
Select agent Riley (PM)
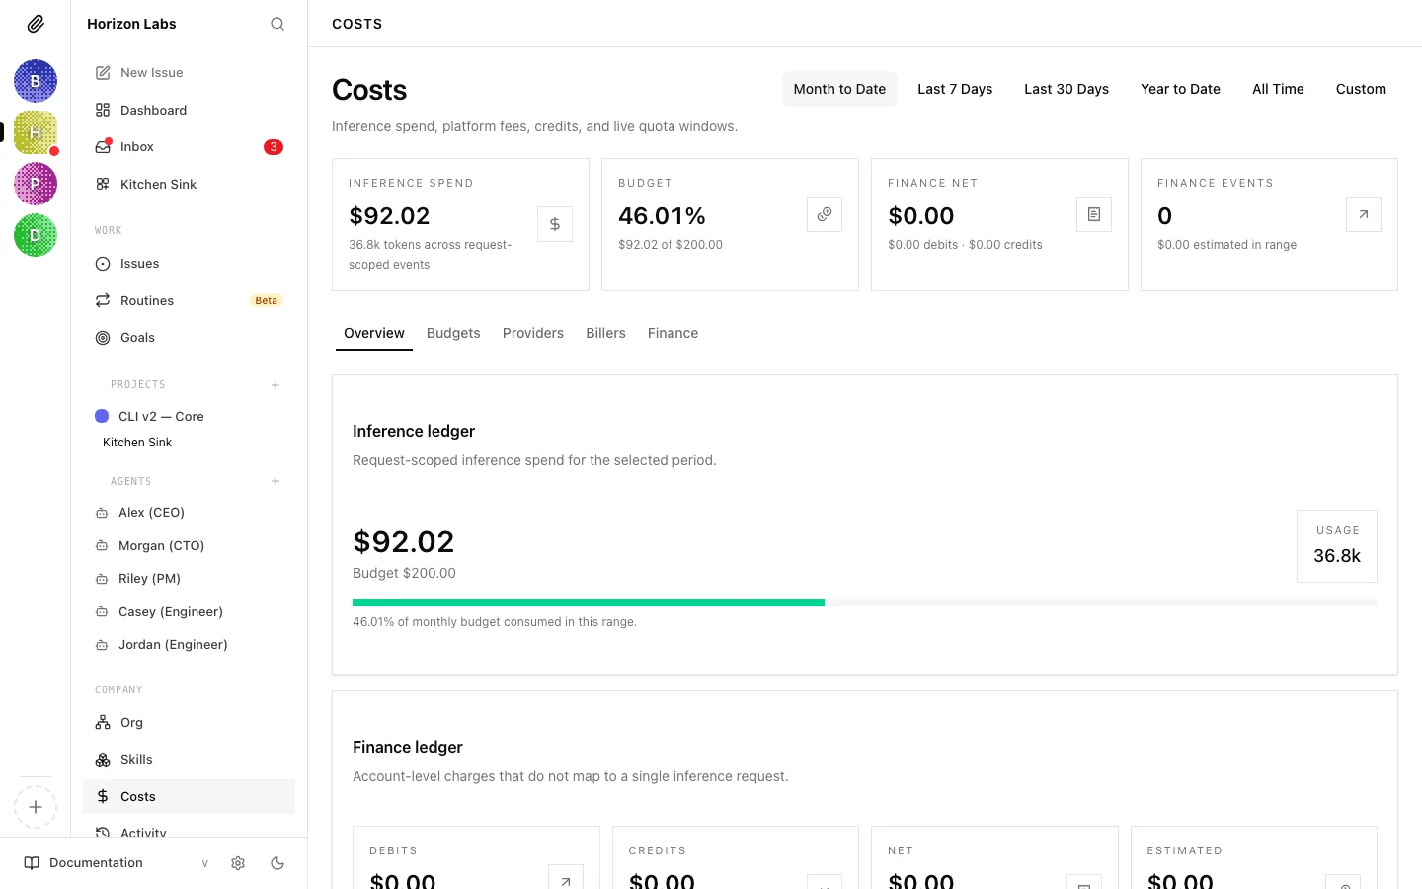[190, 579]
